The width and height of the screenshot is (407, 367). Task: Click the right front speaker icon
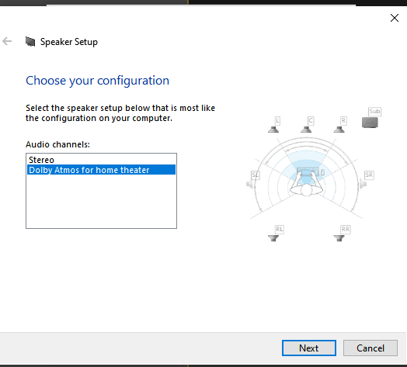point(339,129)
